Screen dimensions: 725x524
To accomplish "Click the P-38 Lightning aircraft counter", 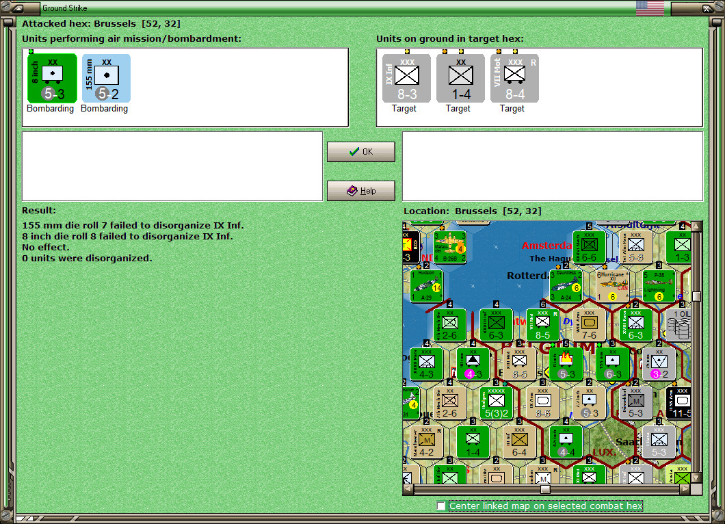I will point(659,286).
